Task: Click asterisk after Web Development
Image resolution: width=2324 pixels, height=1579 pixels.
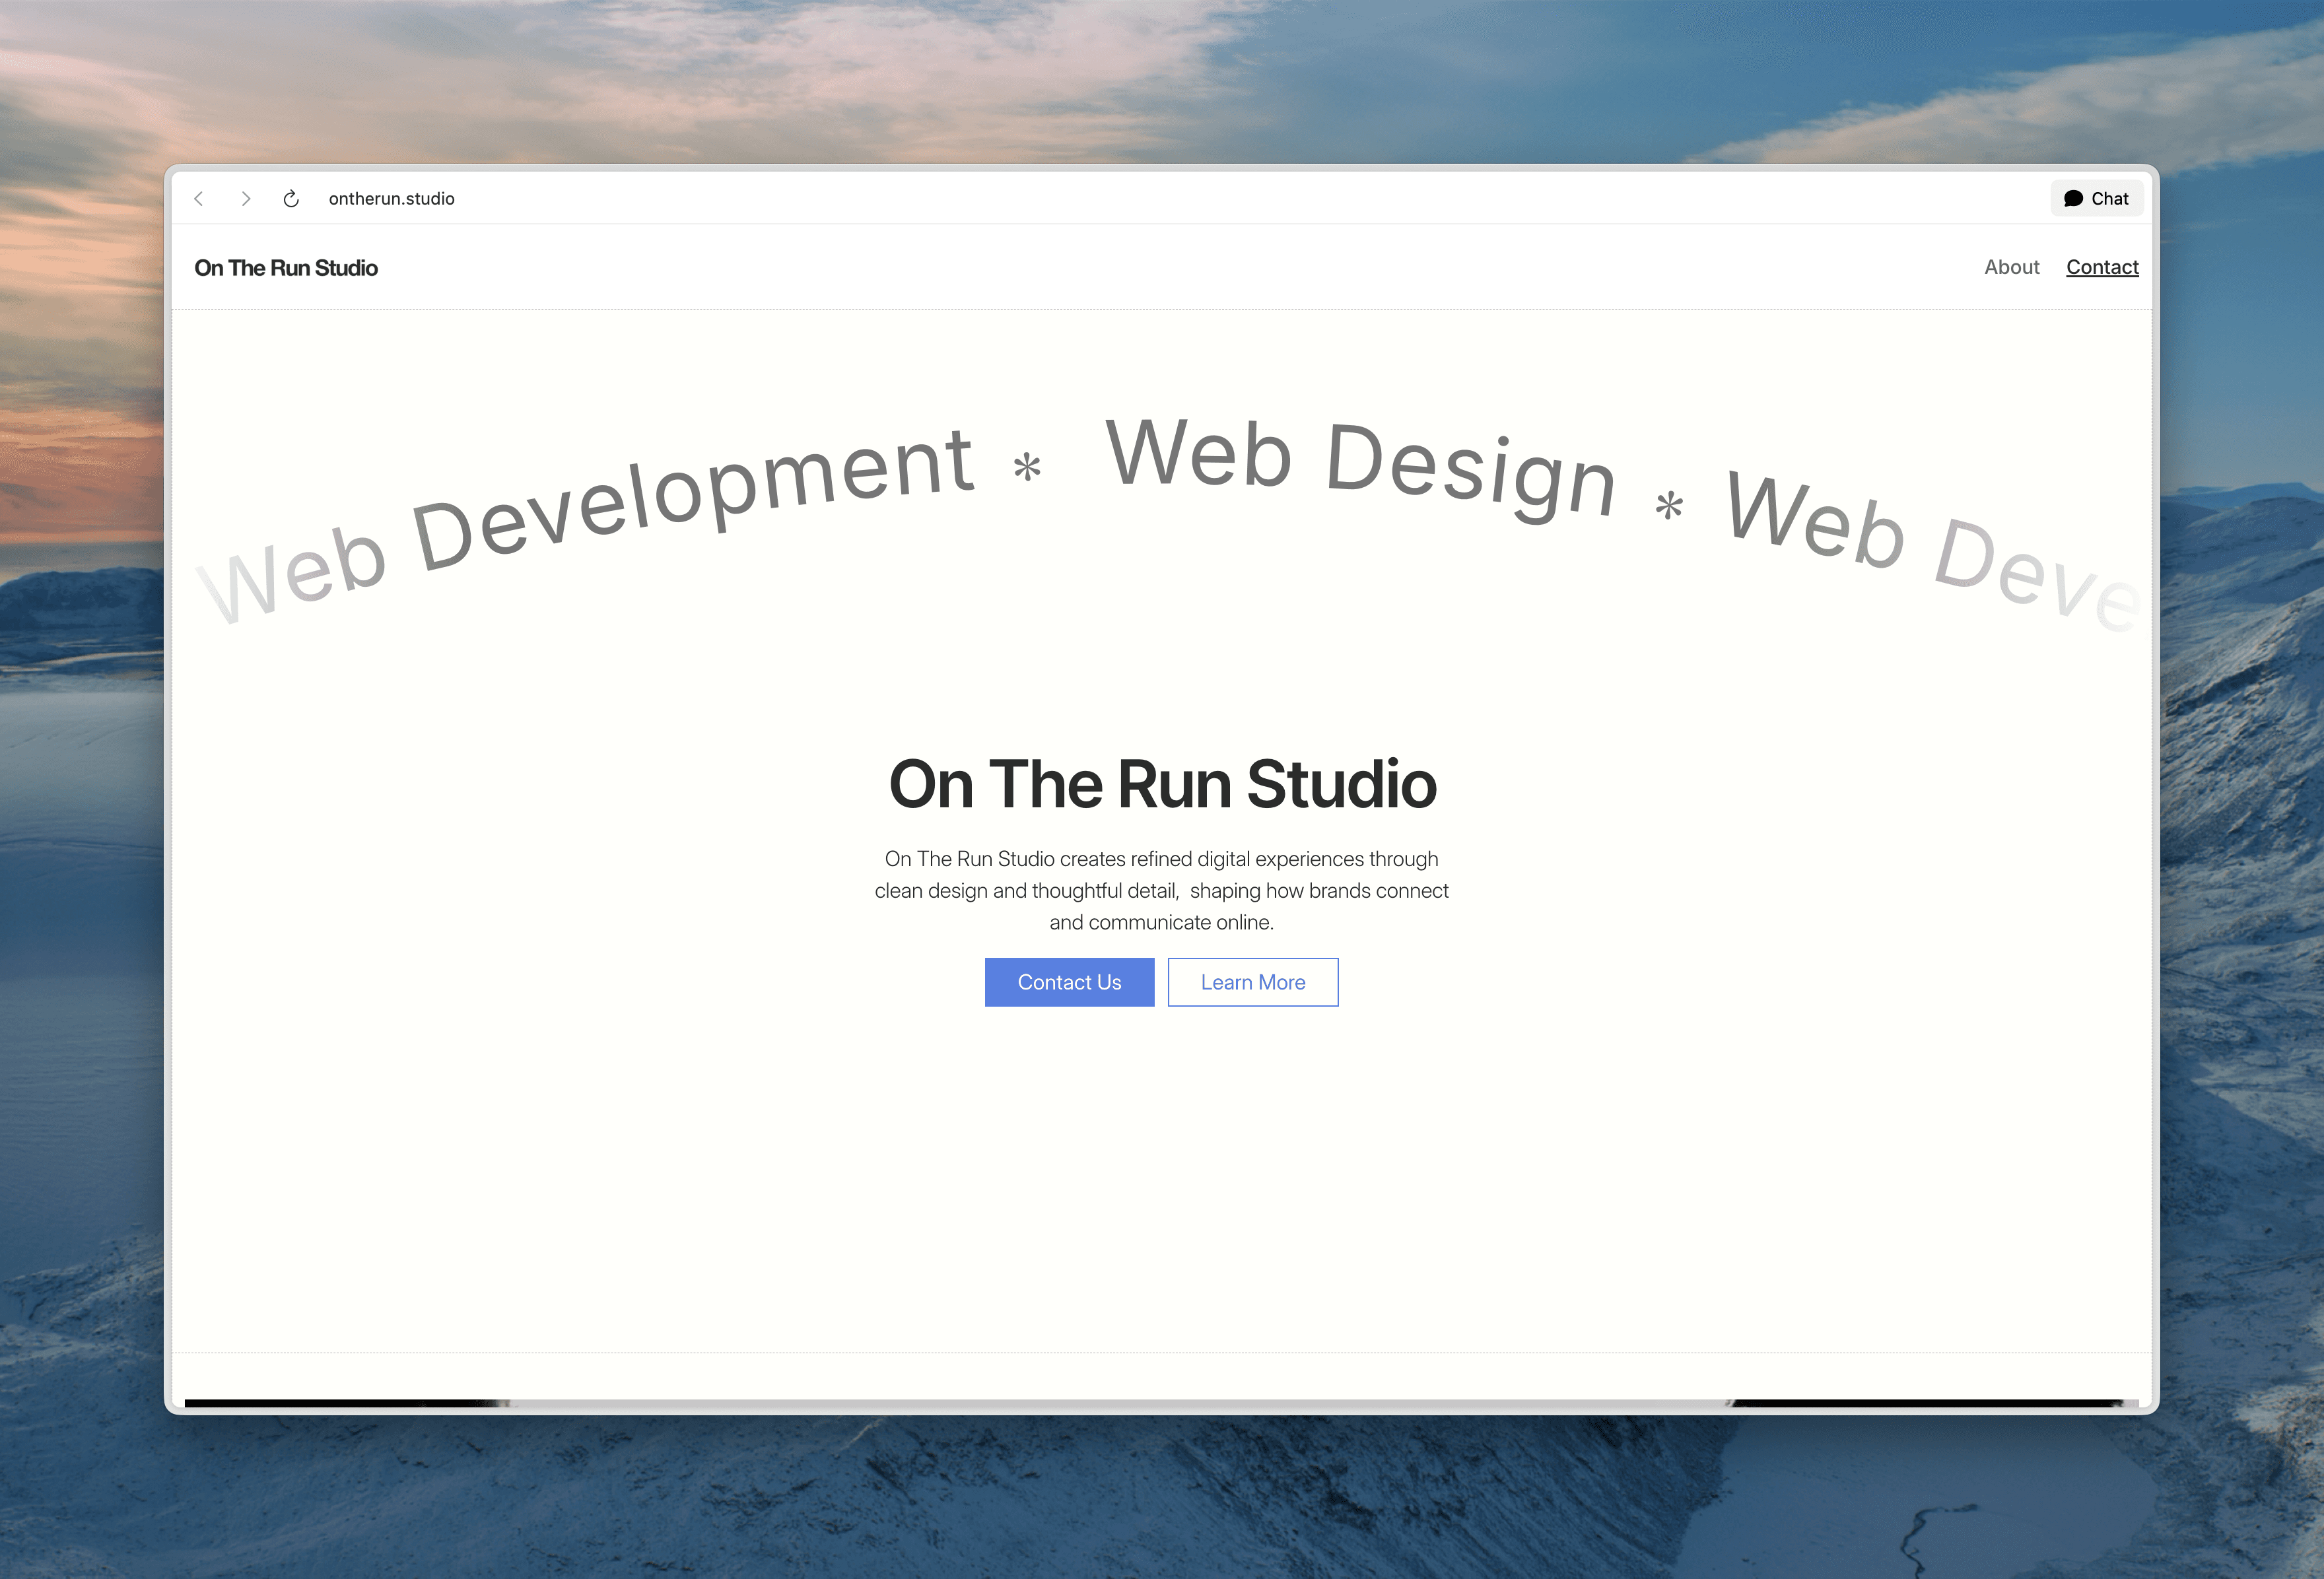Action: (x=1027, y=467)
